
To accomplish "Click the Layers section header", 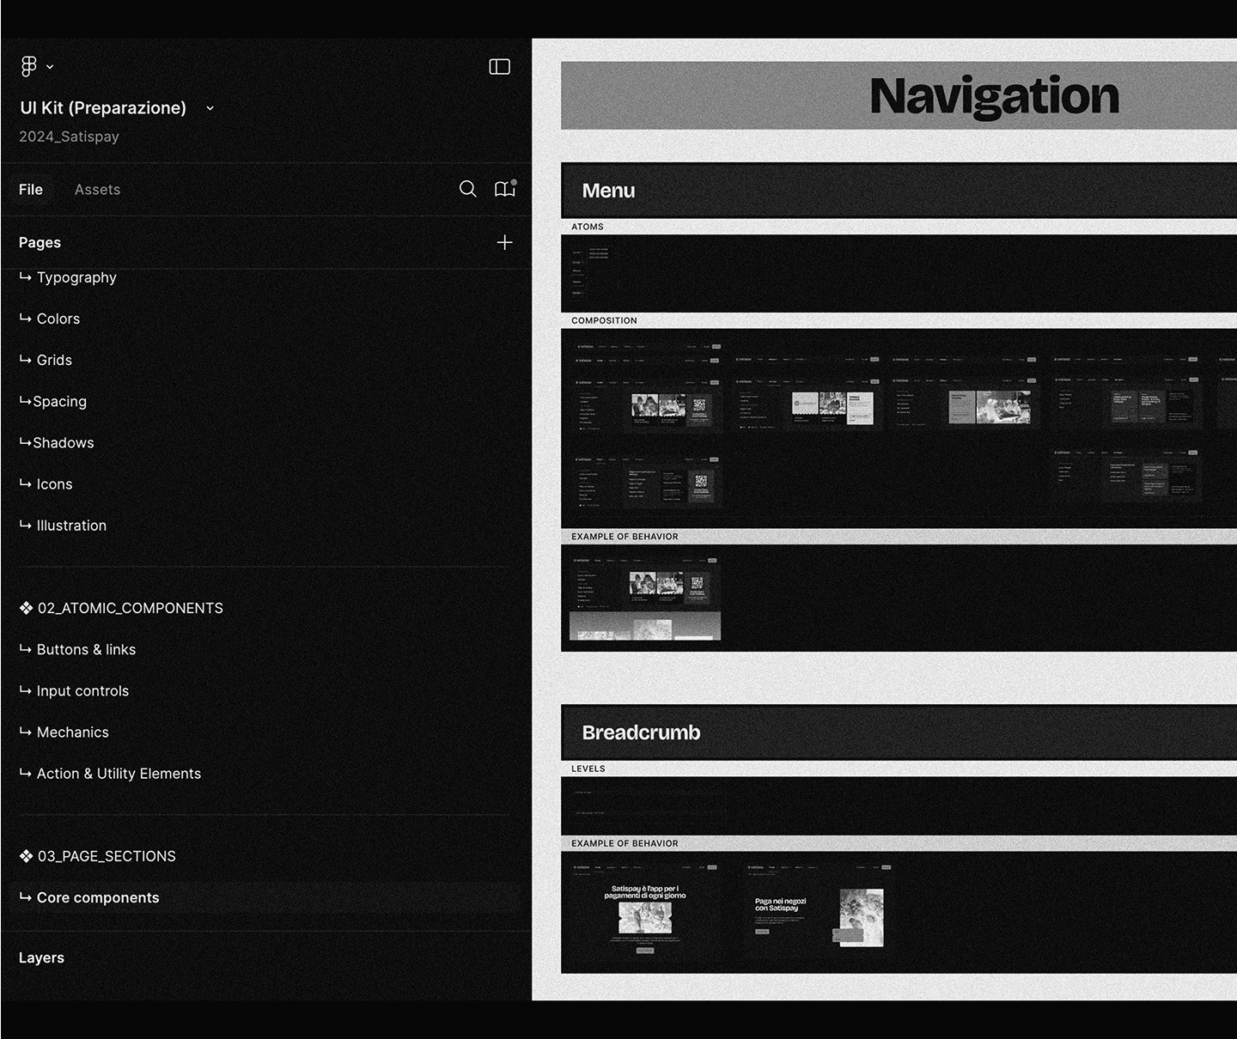I will [41, 957].
